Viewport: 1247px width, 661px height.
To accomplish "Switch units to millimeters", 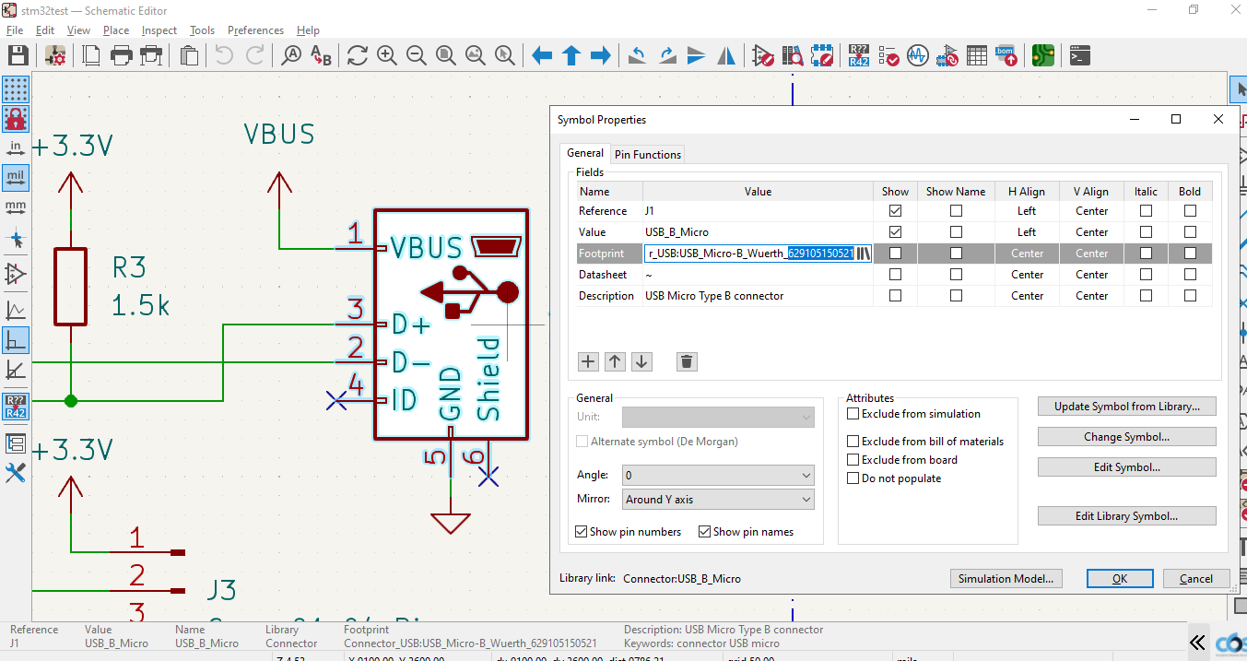I will point(16,206).
